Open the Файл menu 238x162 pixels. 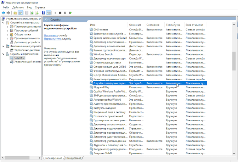[x=6, y=7]
